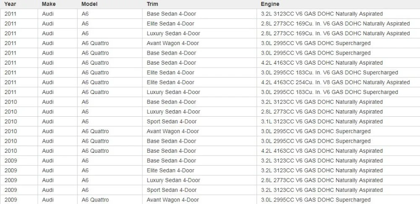
Task: Click the Year column header
Action: [19, 4]
